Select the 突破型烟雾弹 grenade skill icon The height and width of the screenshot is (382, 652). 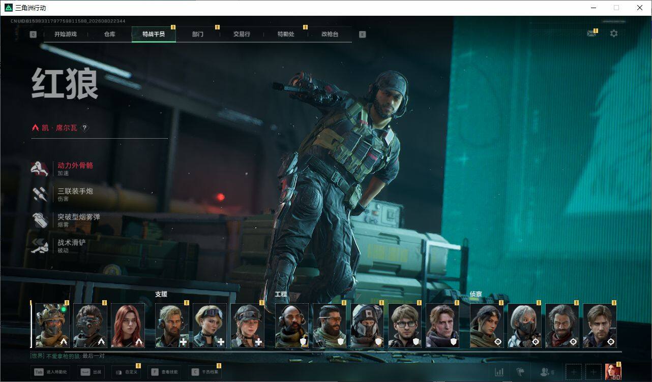40,220
